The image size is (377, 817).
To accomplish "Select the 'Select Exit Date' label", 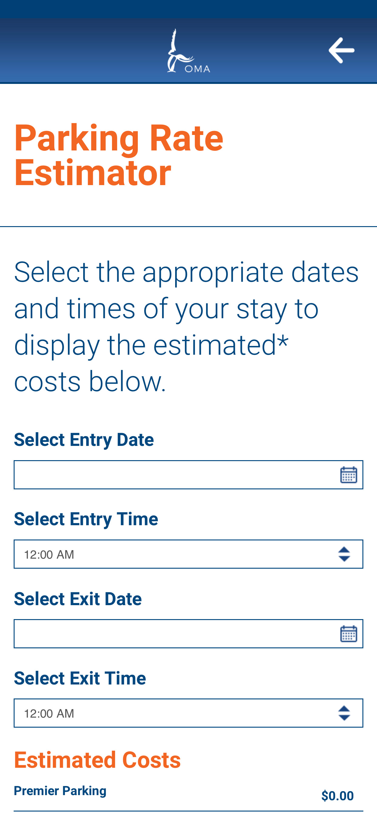I will [x=78, y=599].
